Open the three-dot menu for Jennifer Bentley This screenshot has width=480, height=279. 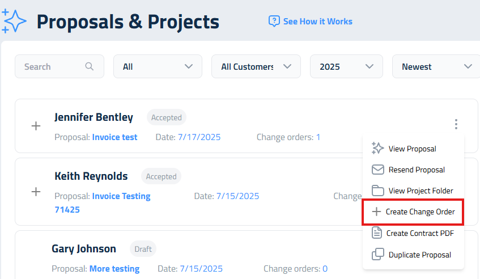(456, 124)
